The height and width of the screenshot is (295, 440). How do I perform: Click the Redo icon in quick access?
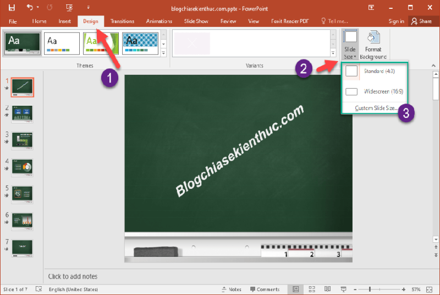[50, 8]
